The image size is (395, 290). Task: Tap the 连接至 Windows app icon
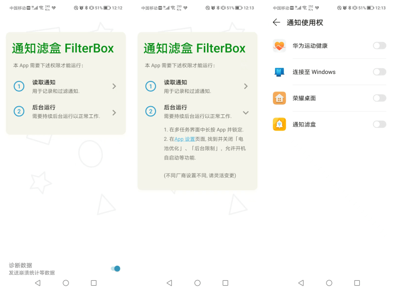click(x=279, y=72)
